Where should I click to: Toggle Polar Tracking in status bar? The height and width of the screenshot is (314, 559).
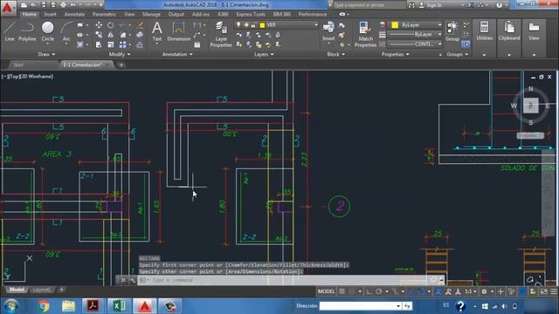(378, 291)
